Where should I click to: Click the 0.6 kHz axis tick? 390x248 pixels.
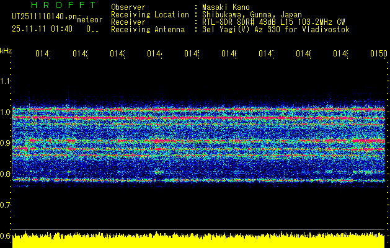tap(6, 236)
